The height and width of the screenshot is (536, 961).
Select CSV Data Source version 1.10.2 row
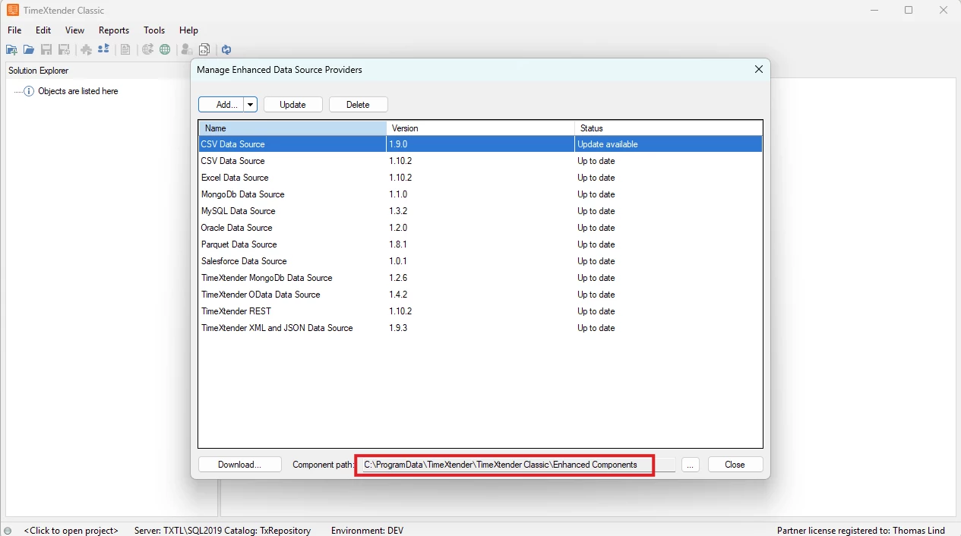click(480, 161)
